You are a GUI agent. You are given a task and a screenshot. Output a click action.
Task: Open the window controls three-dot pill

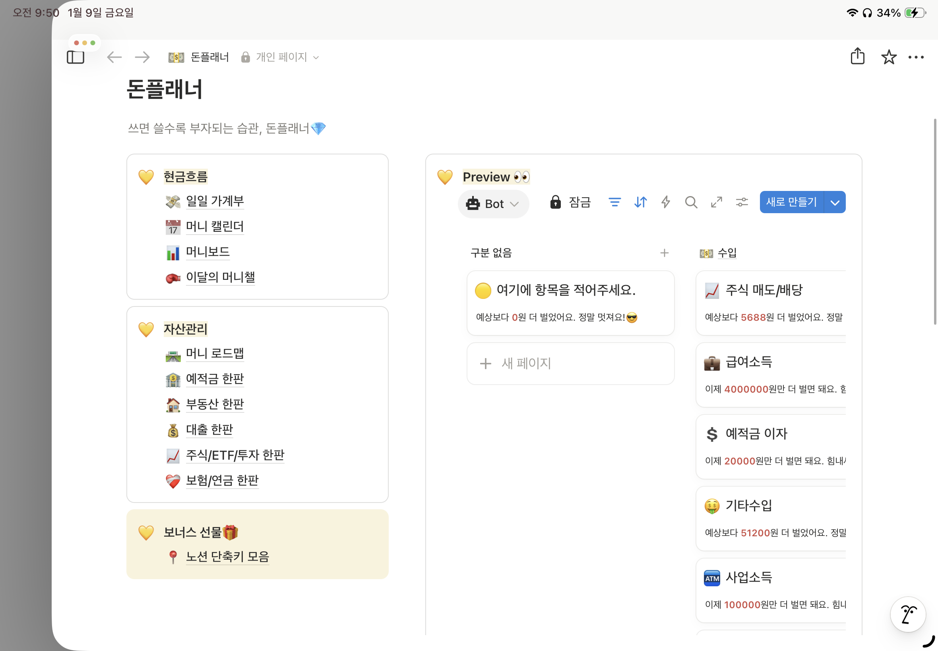point(85,43)
